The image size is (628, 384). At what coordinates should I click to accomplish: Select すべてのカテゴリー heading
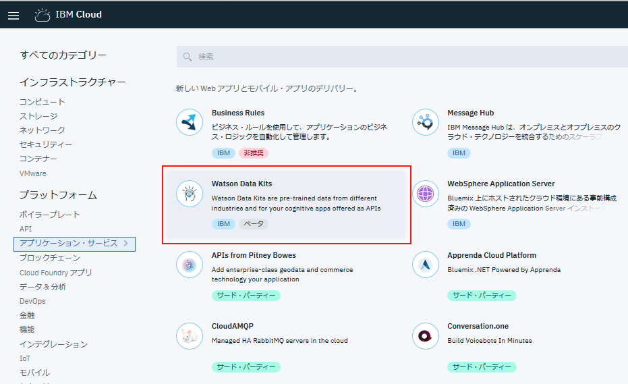coord(63,55)
